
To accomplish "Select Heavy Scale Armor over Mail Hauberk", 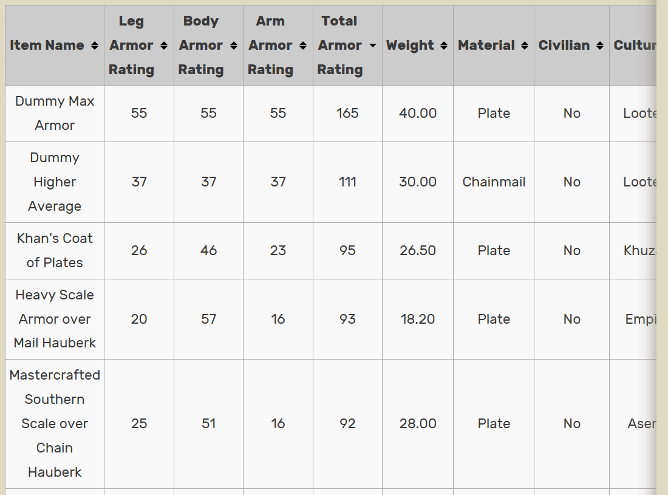I will pos(55,319).
